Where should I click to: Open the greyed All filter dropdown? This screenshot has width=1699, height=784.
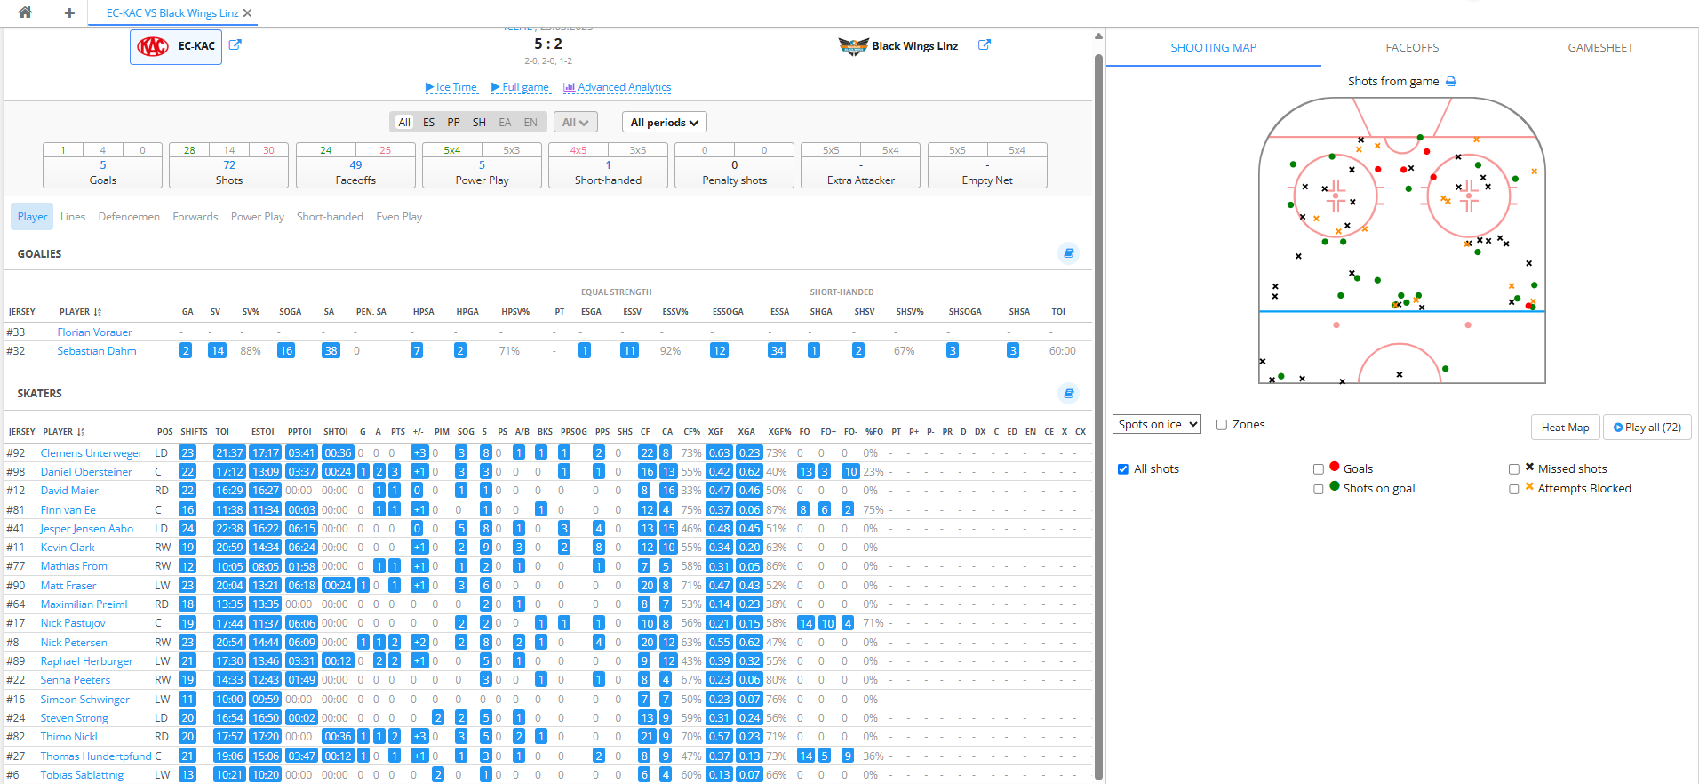575,123
